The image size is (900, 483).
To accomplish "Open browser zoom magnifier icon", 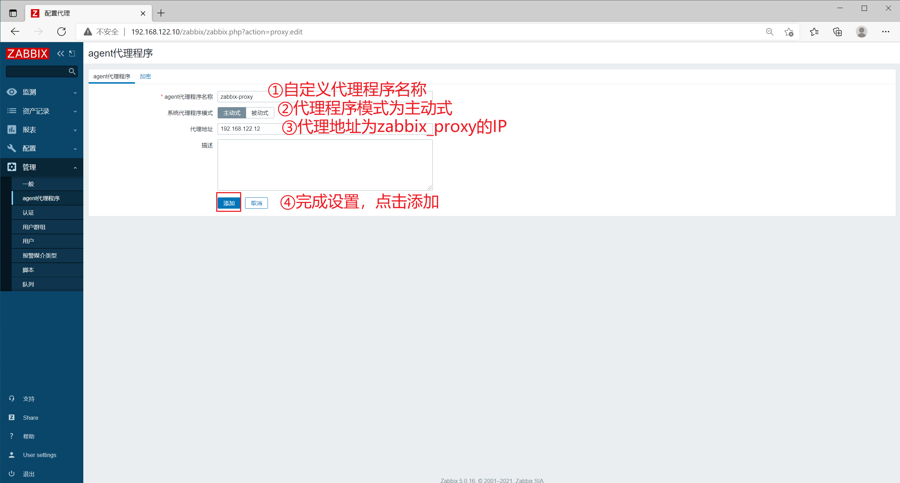I will (770, 32).
